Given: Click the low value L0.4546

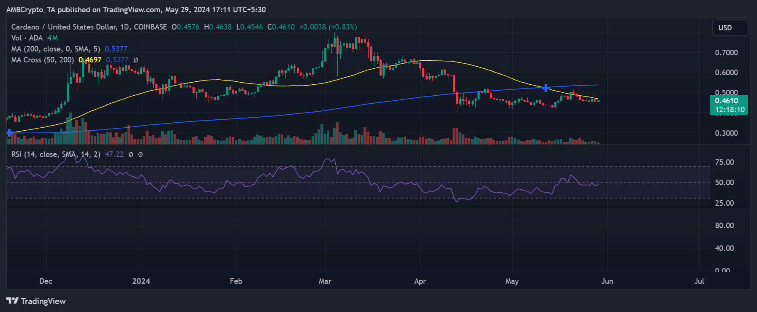Looking at the screenshot, I should pos(250,27).
